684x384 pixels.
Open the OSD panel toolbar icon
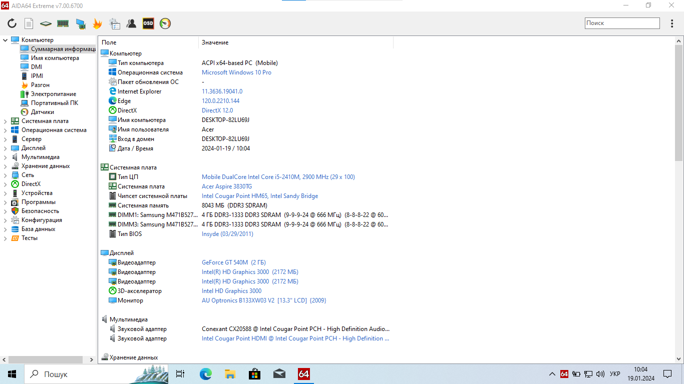pos(148,23)
